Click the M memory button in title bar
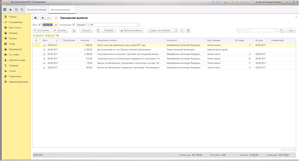 (x=241, y=2)
